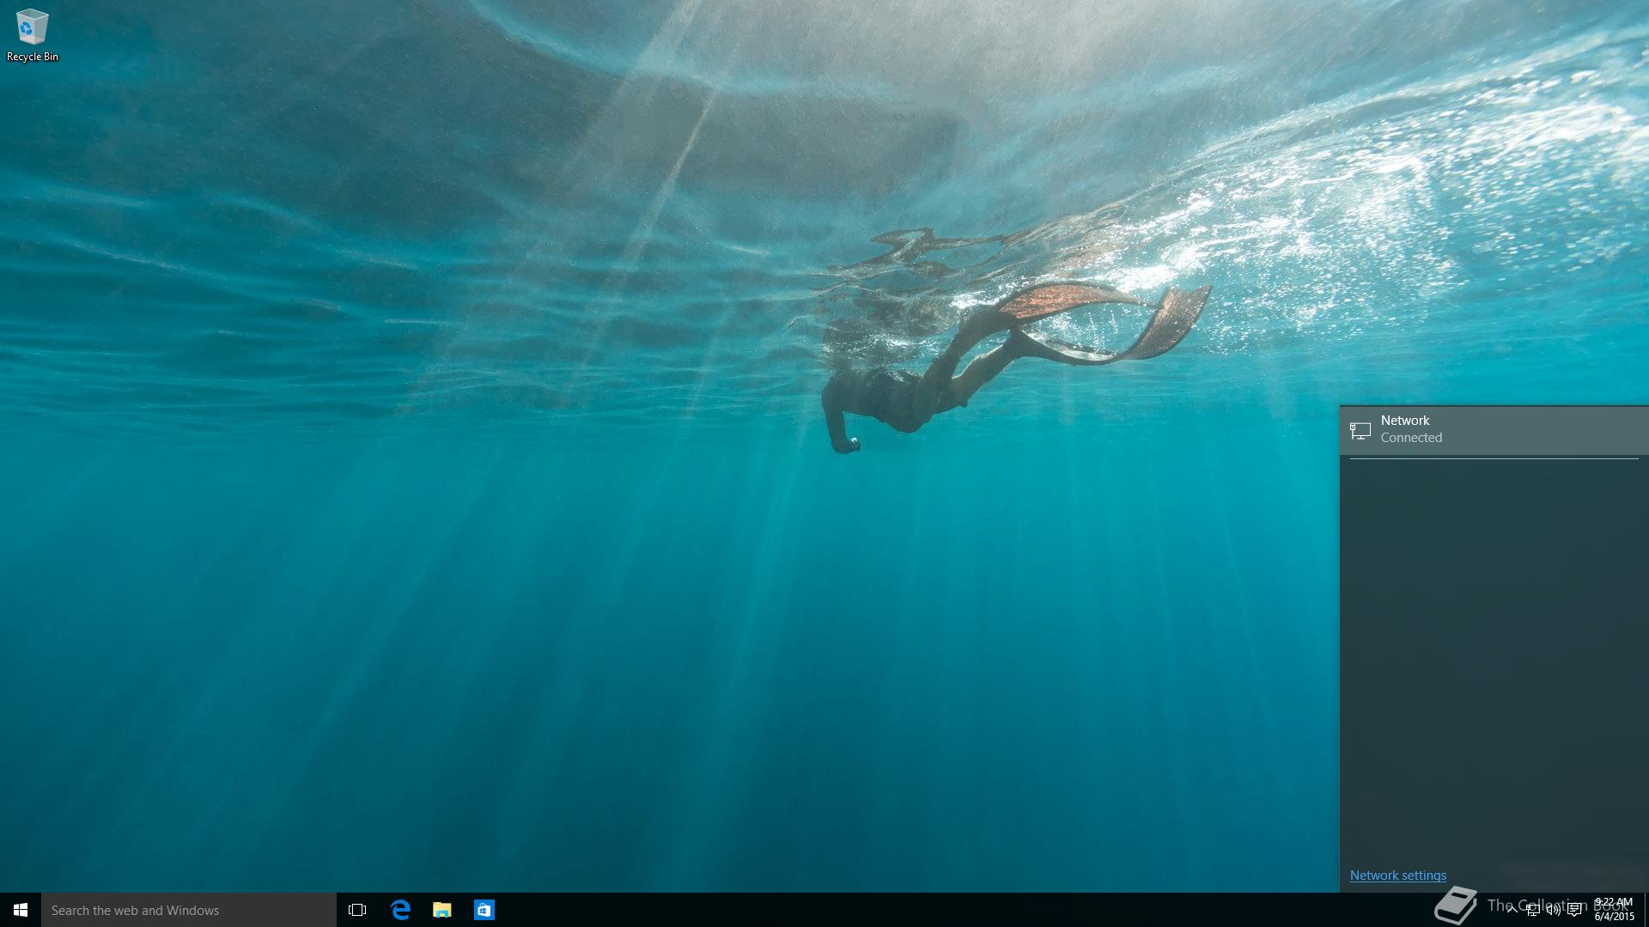Click empty area of network flyout

1494,652
